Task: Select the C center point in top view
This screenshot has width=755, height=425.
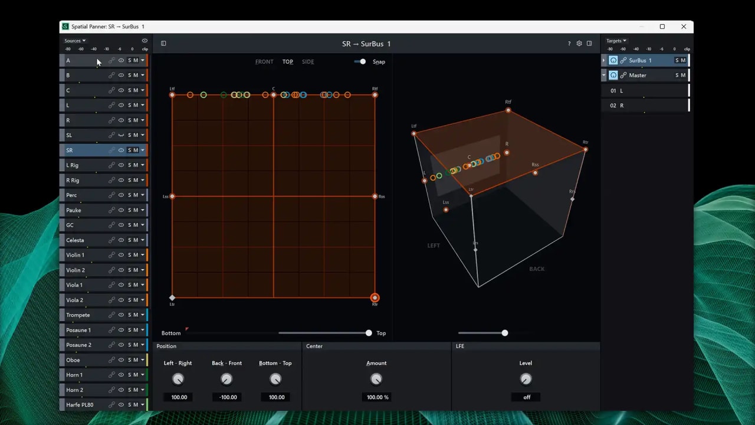Action: 274,94
